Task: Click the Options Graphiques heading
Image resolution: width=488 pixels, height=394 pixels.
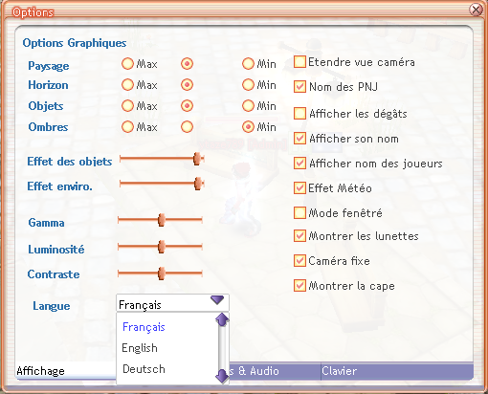Action: coord(75,43)
